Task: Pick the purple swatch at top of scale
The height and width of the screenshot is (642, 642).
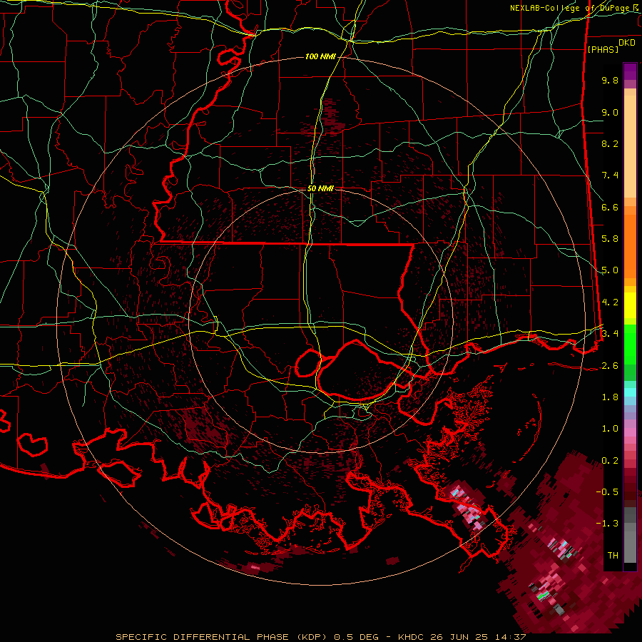Action: [x=630, y=71]
